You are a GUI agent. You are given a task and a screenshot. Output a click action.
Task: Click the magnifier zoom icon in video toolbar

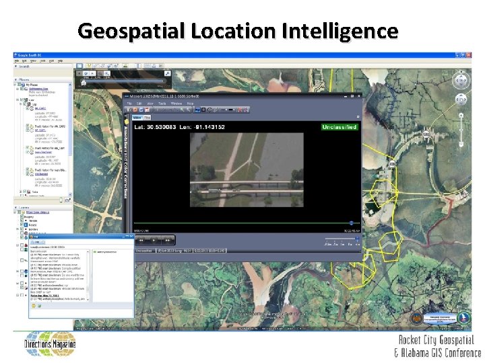182,110
